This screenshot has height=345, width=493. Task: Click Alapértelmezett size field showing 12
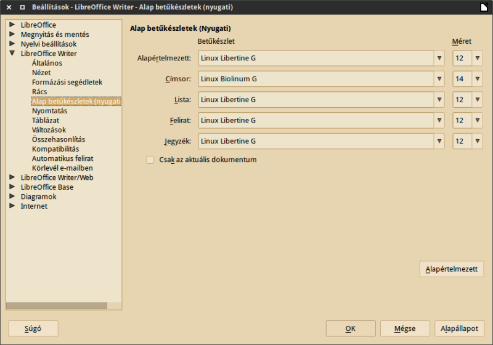tap(462, 58)
